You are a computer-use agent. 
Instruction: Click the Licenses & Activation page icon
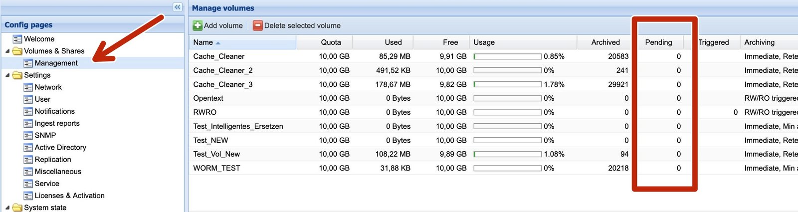(x=28, y=196)
